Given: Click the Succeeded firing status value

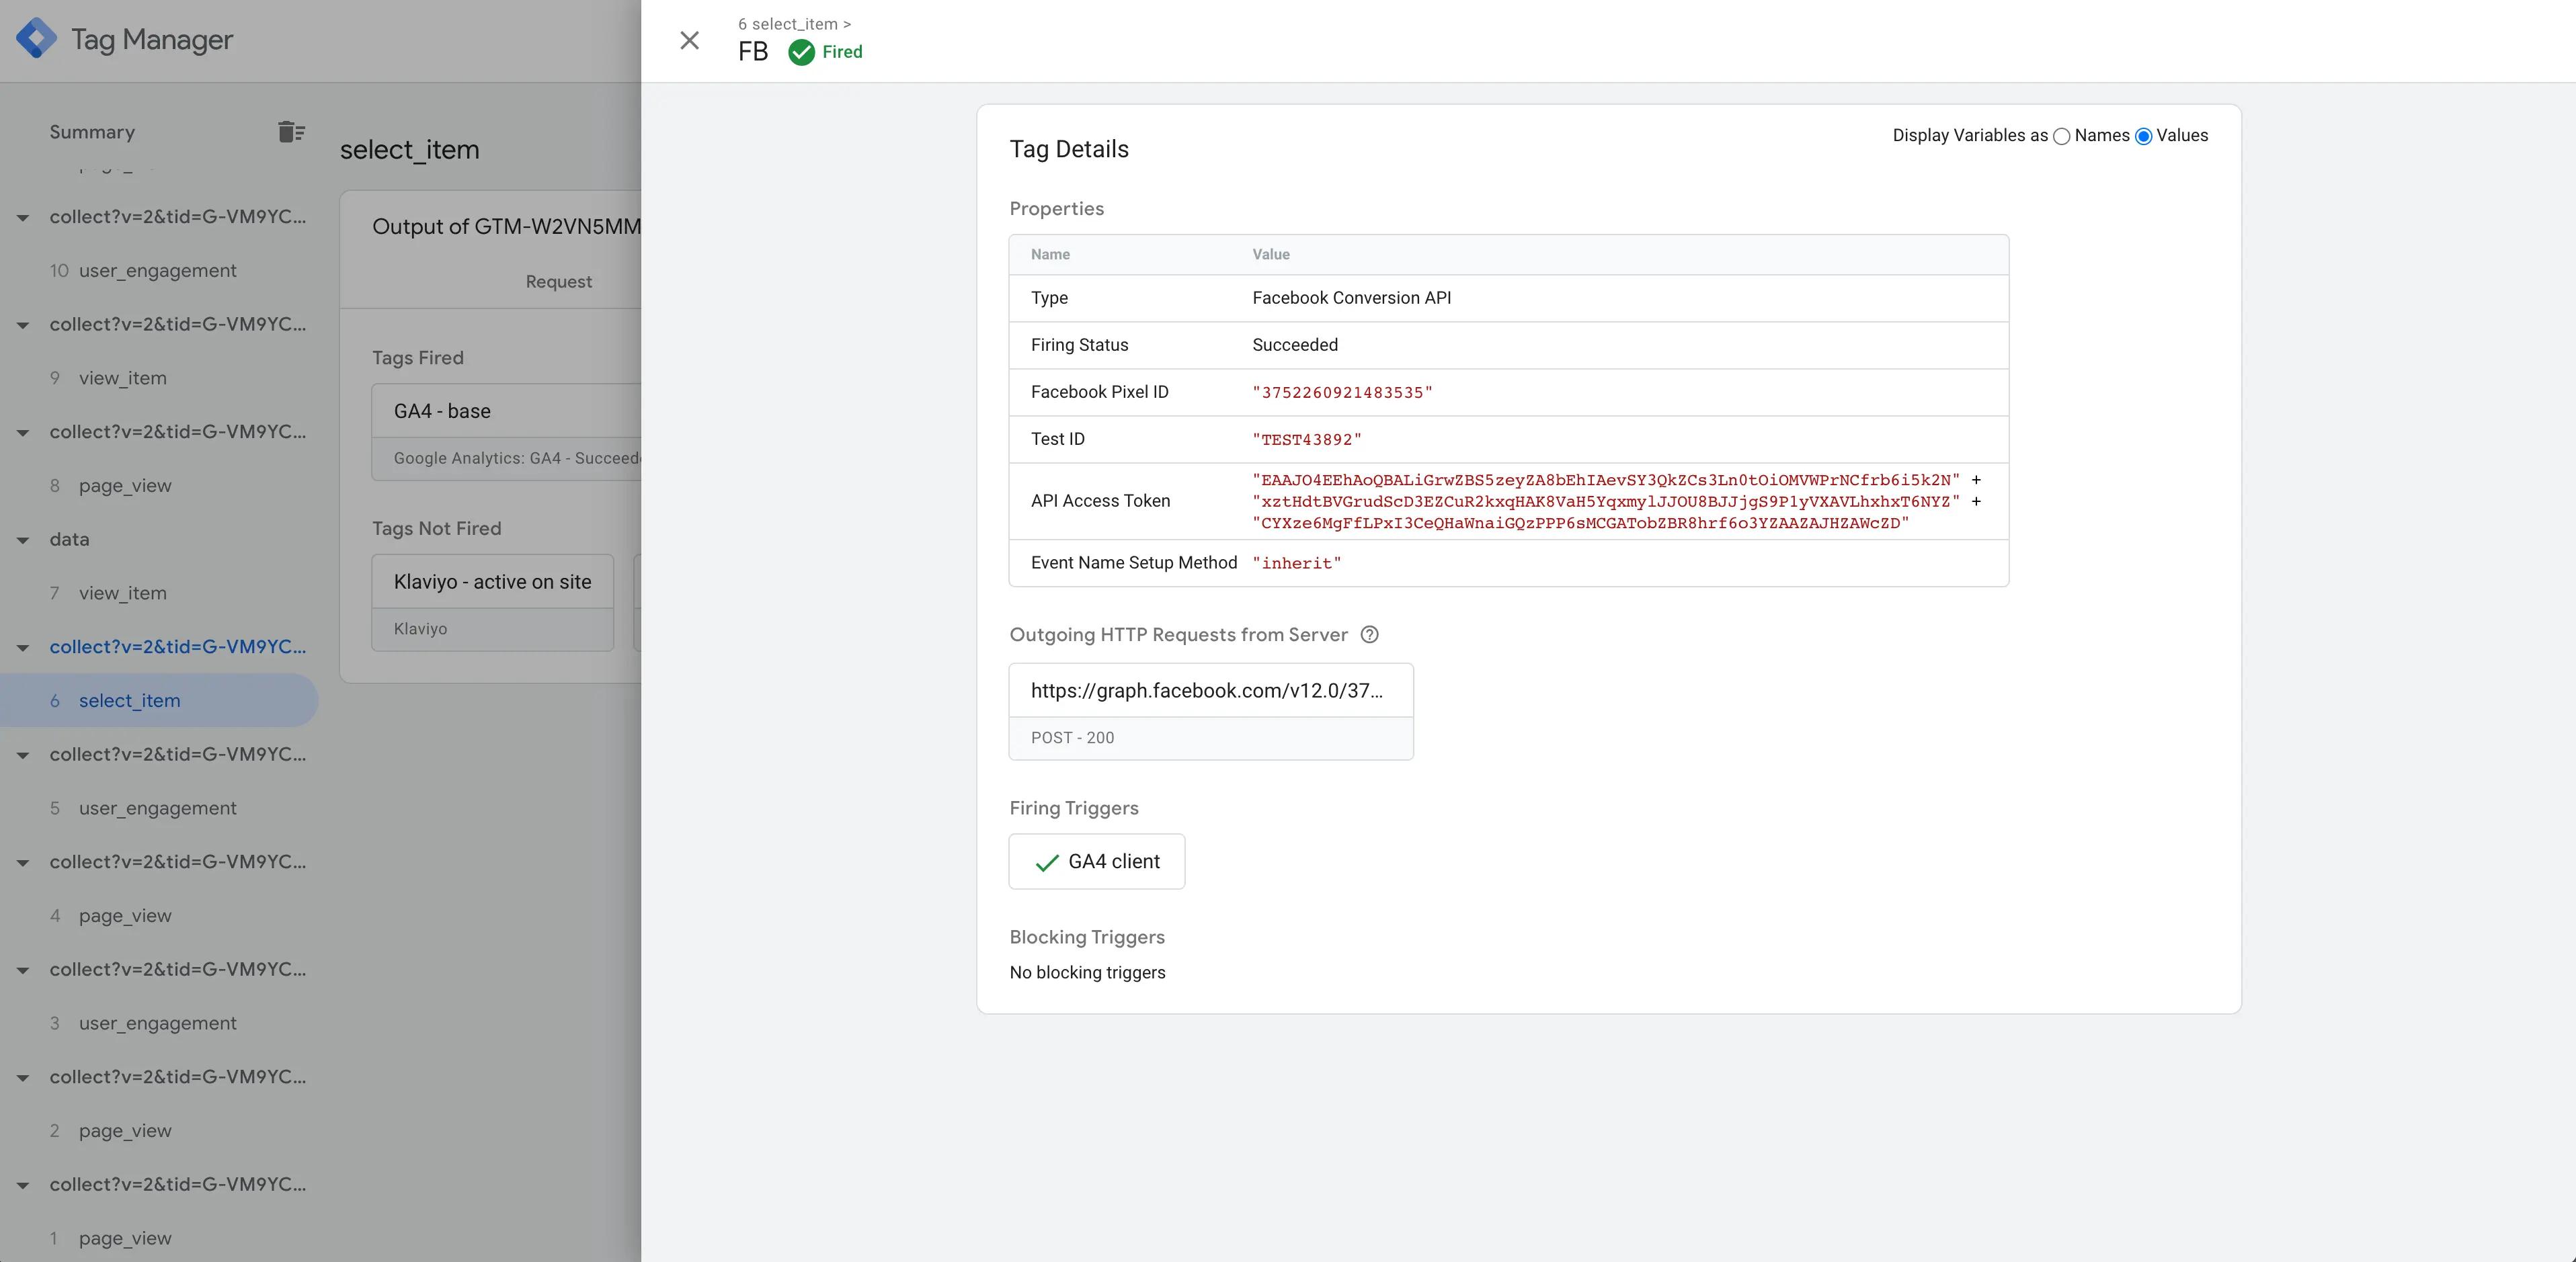Looking at the screenshot, I should (x=1295, y=345).
